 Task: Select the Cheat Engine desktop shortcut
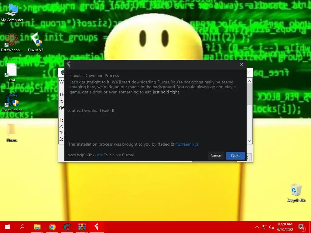[12, 103]
